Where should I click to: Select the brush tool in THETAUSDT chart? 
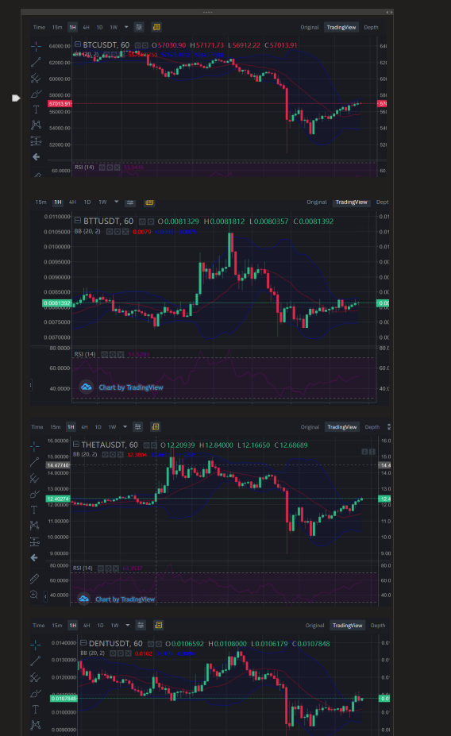coord(35,494)
